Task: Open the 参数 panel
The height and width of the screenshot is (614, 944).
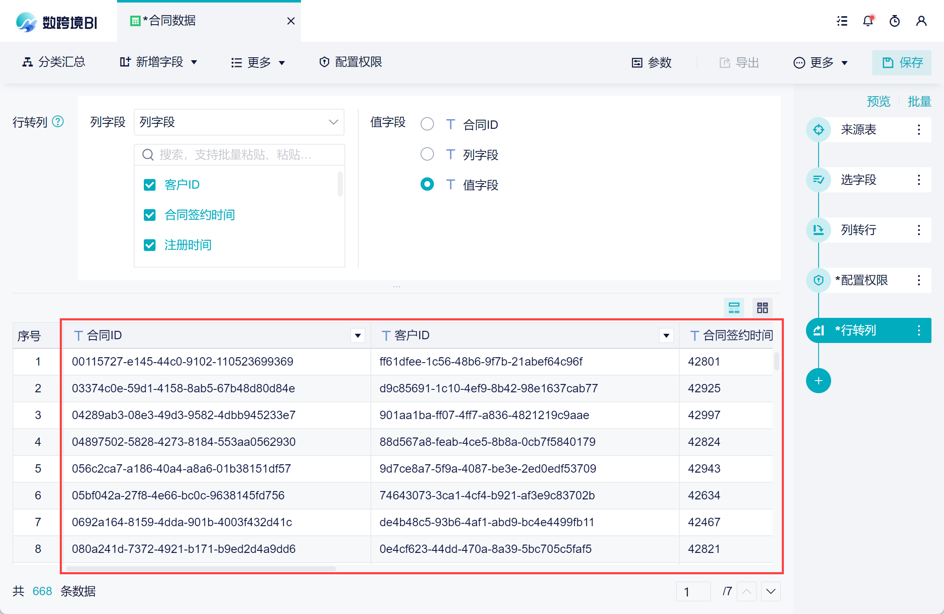Action: pos(651,63)
